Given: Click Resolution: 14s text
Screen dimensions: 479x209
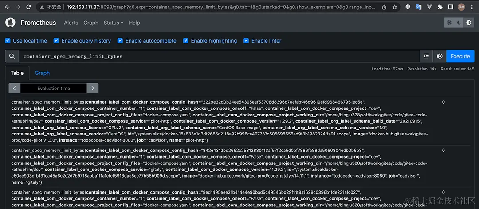Looking at the screenshot, I should click(422, 69).
